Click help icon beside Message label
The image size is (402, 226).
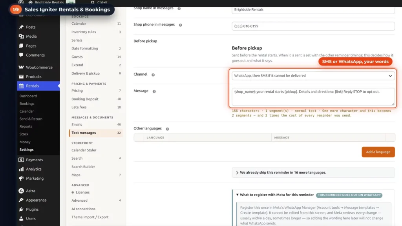(x=154, y=91)
